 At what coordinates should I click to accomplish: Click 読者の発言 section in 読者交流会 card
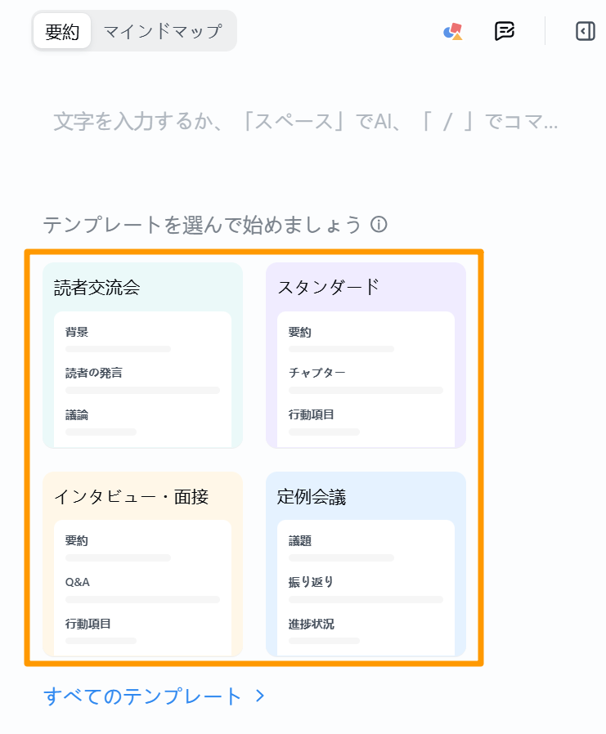click(94, 373)
